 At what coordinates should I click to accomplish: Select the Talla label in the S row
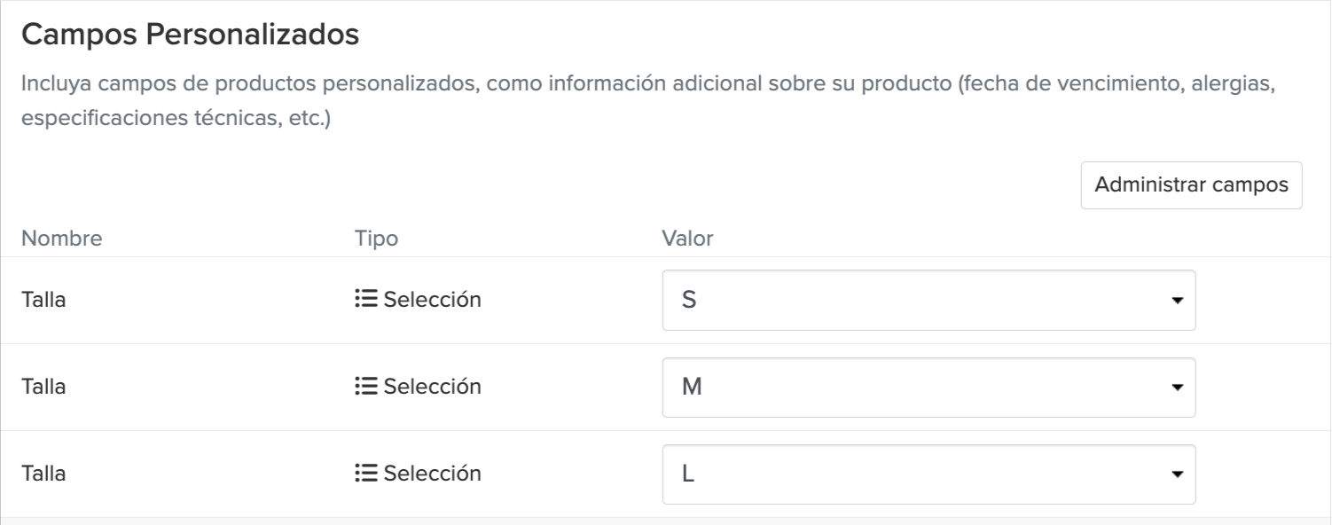click(x=43, y=301)
